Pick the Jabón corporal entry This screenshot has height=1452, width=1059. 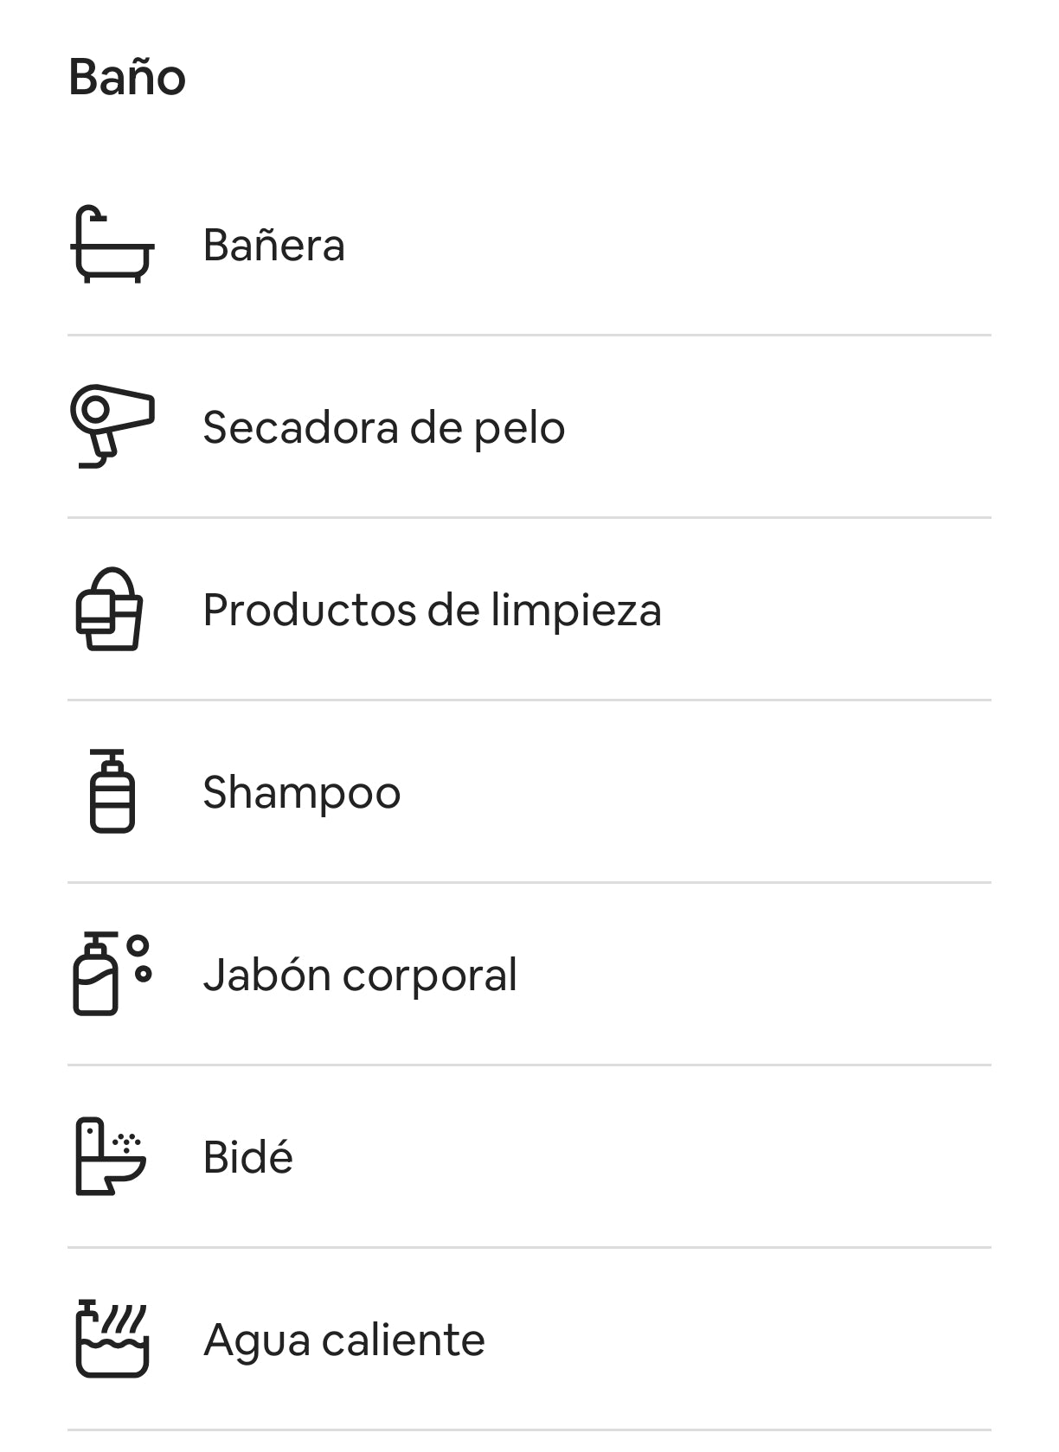361,975
